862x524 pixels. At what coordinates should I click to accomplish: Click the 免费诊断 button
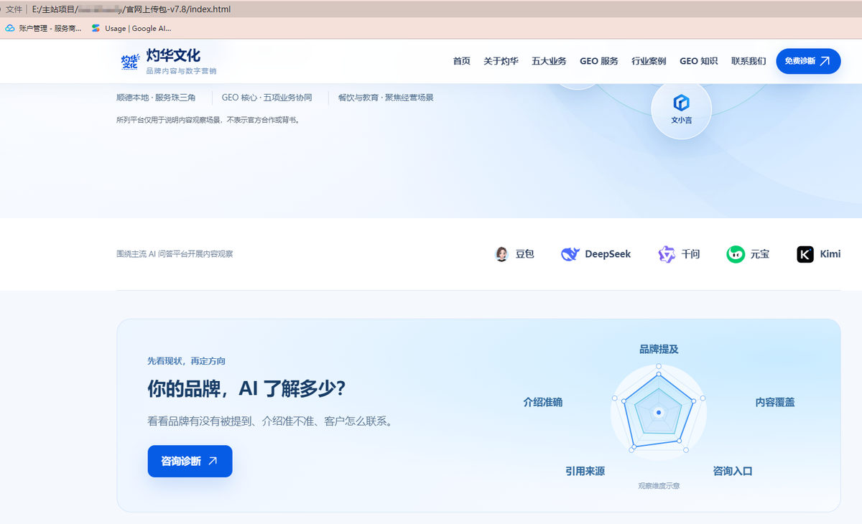tap(808, 61)
